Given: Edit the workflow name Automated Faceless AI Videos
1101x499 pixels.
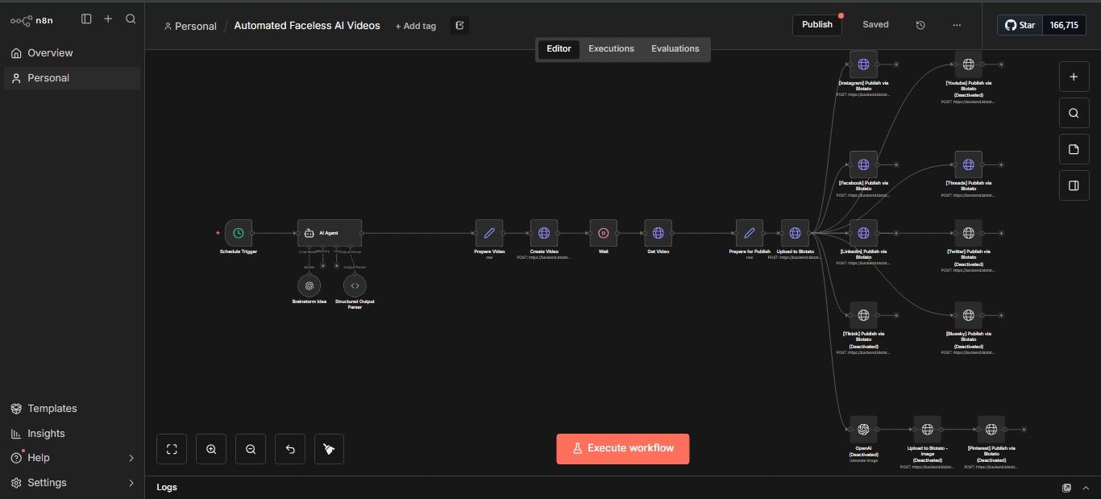Looking at the screenshot, I should [307, 26].
